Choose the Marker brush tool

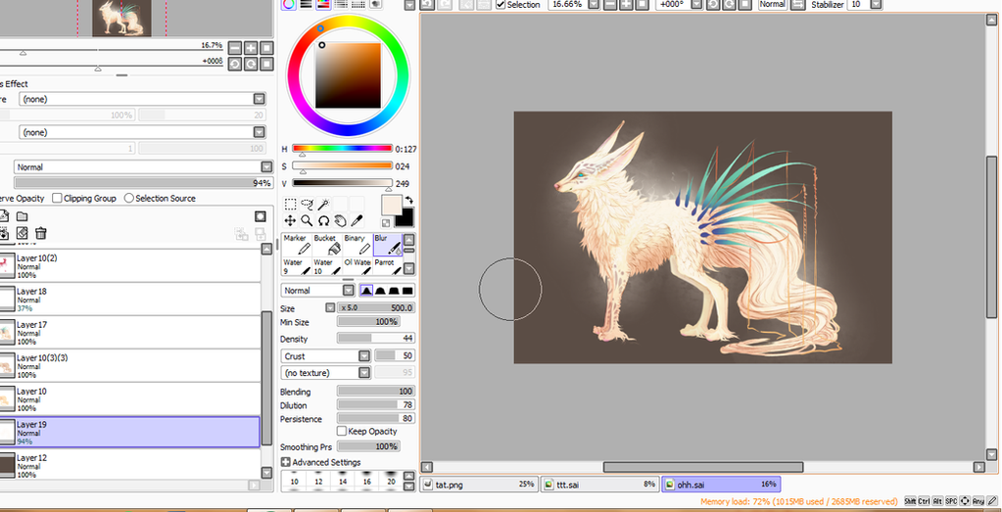coord(297,245)
